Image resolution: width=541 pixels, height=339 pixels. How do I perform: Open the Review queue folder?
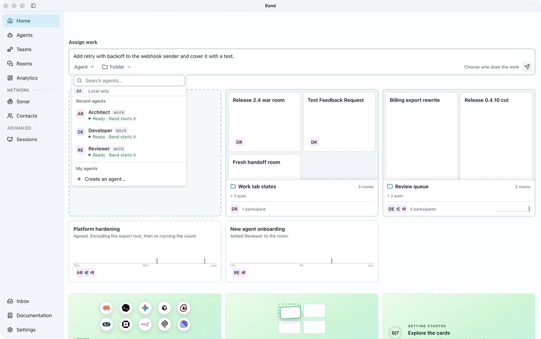pos(412,186)
